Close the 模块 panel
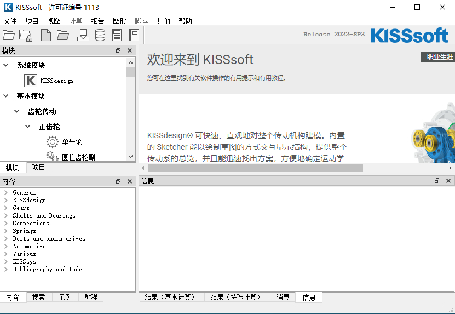The width and height of the screenshot is (455, 314). (x=130, y=50)
